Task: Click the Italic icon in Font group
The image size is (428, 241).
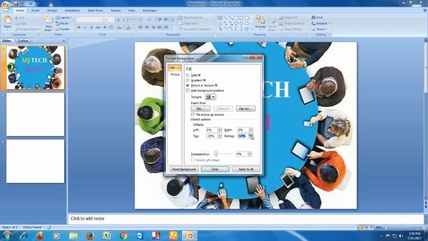Action: (x=85, y=27)
